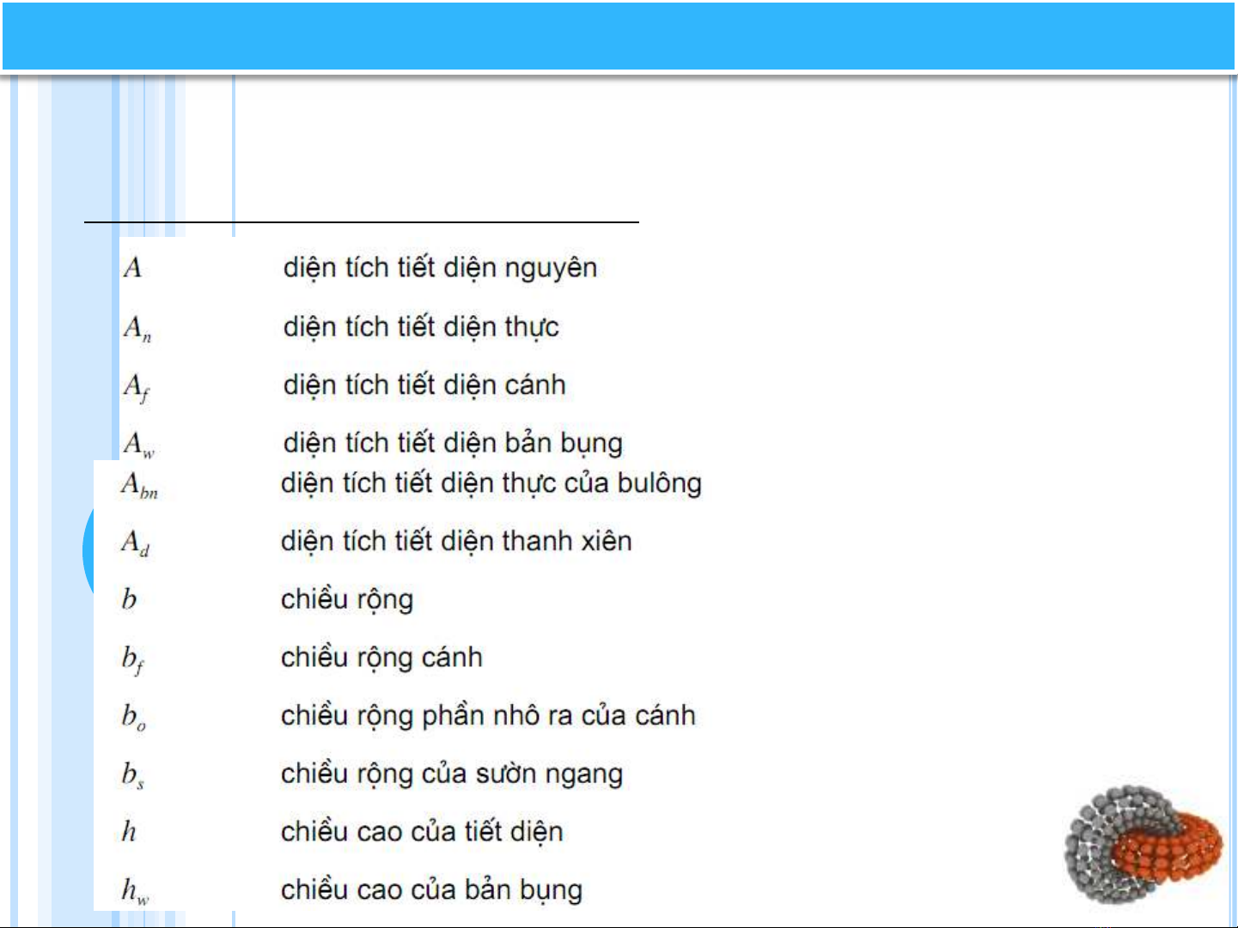Click 'diện tích tiết diện bản bụng'
Screen dimensions: 1238x928
coord(453,444)
